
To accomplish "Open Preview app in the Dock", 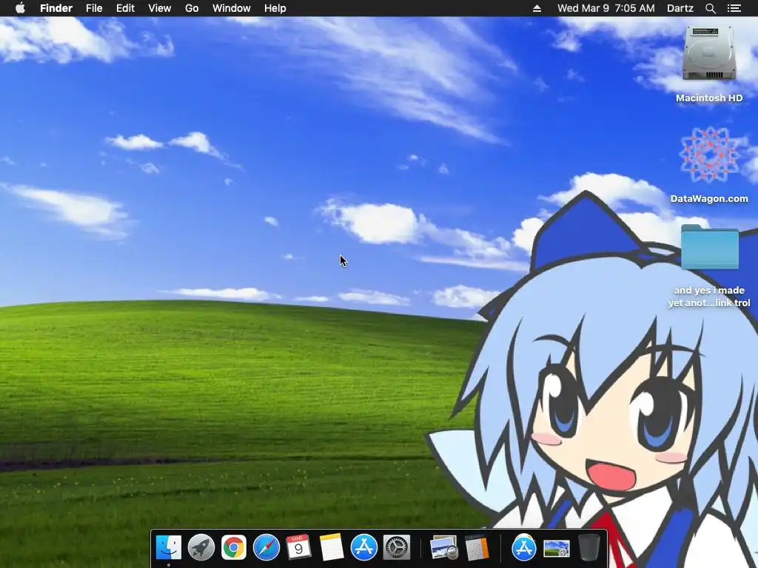I will (443, 548).
